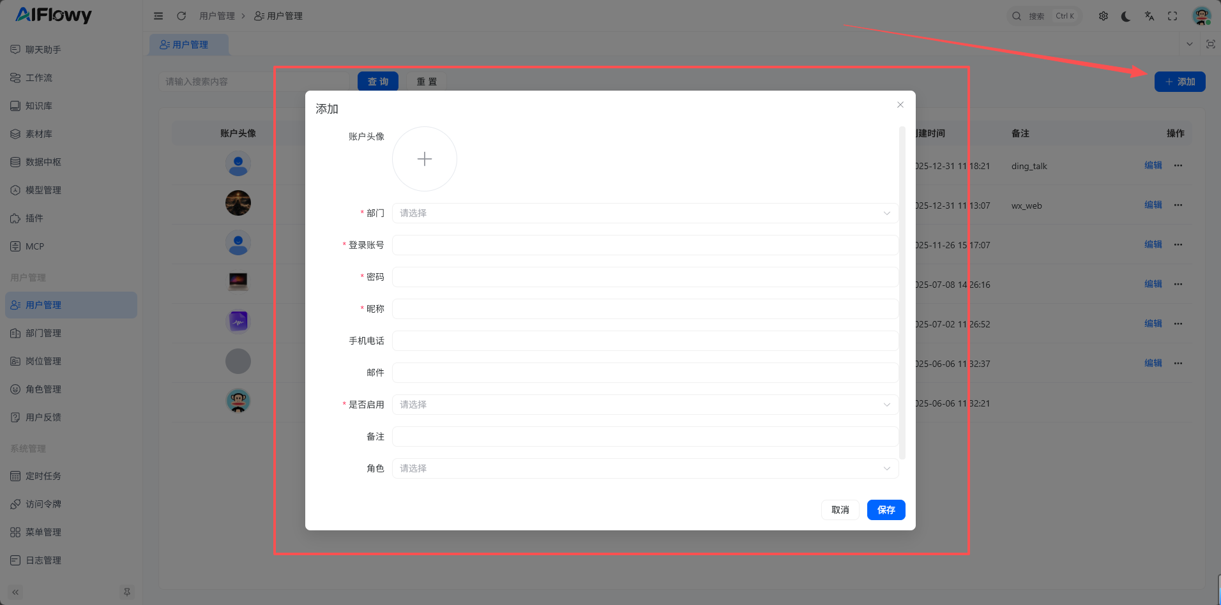
Task: Click the 保存 button
Action: 886,510
